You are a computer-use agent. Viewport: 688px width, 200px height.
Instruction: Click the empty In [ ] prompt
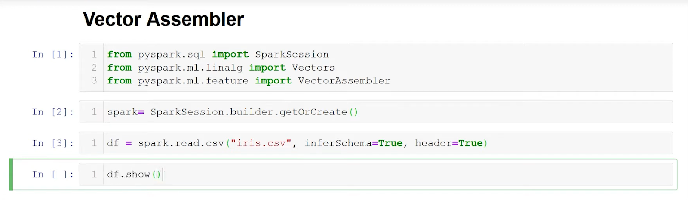pos(53,175)
